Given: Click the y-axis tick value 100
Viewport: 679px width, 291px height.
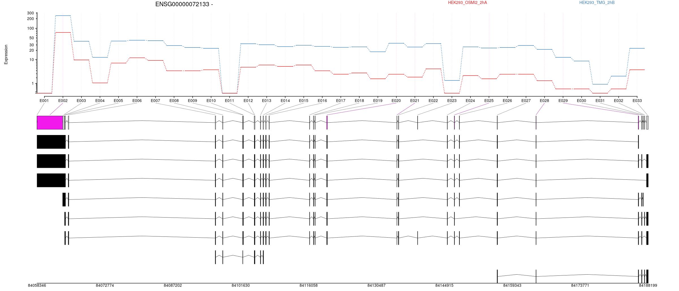Looking at the screenshot, I should tap(31, 29).
